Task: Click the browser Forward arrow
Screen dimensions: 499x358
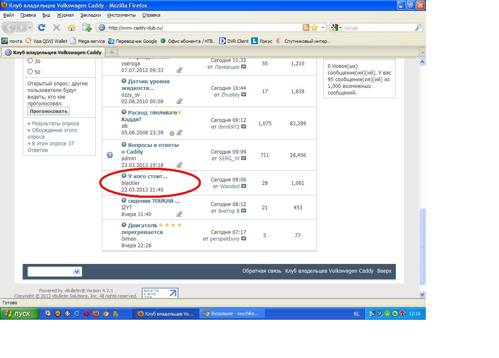Action: 21,27
